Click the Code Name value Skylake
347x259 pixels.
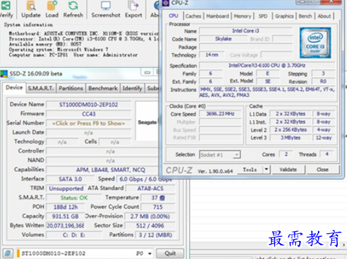coord(223,39)
